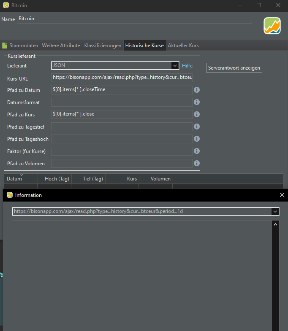The height and width of the screenshot is (331, 288).
Task: Click the Pfad zu Datum field
Action: pos(122,90)
